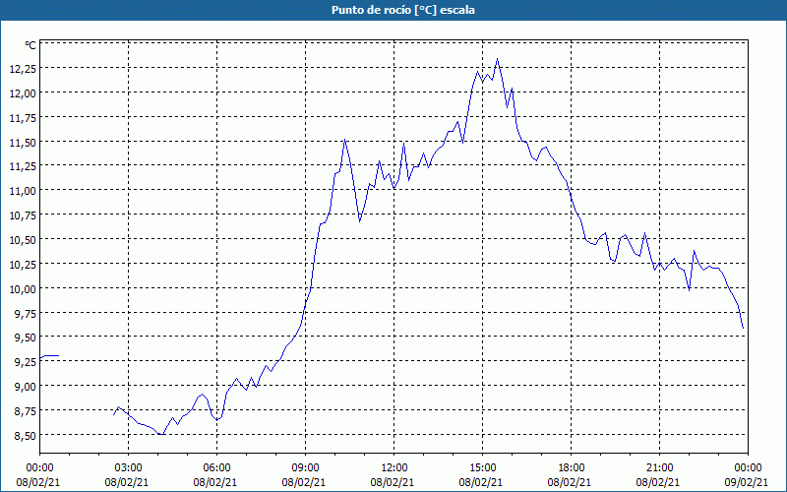Viewport: 787px width, 492px height.
Task: Click the 10,50 vertical axis value
Action: [23, 240]
